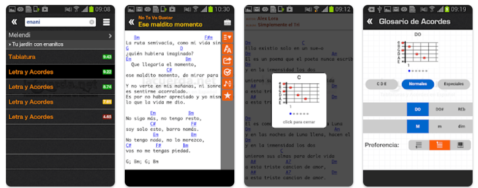Tap battery icon in 09:08 status bar
The image size is (478, 188).
(91, 9)
